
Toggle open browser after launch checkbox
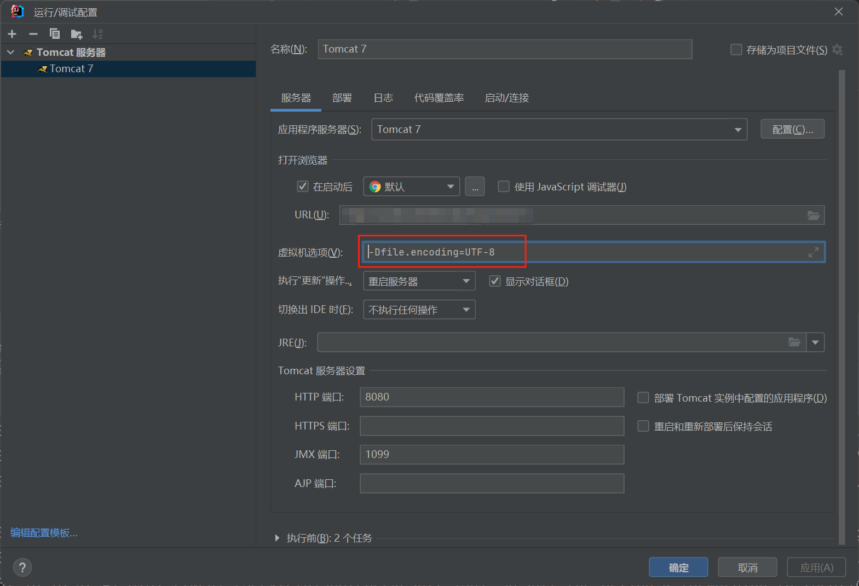coord(303,187)
